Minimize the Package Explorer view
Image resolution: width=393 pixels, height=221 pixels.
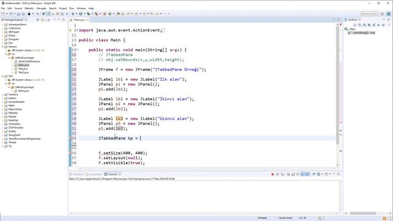(59, 20)
